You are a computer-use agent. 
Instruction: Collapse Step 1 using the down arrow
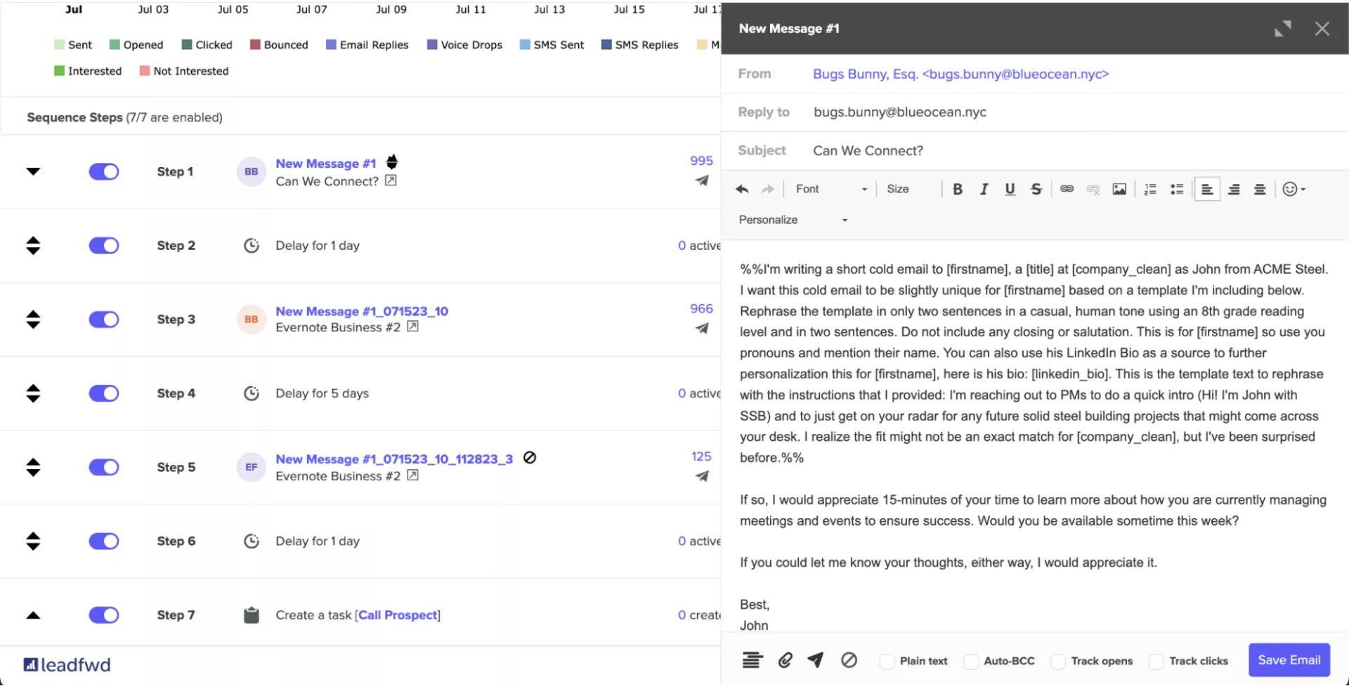(x=33, y=171)
